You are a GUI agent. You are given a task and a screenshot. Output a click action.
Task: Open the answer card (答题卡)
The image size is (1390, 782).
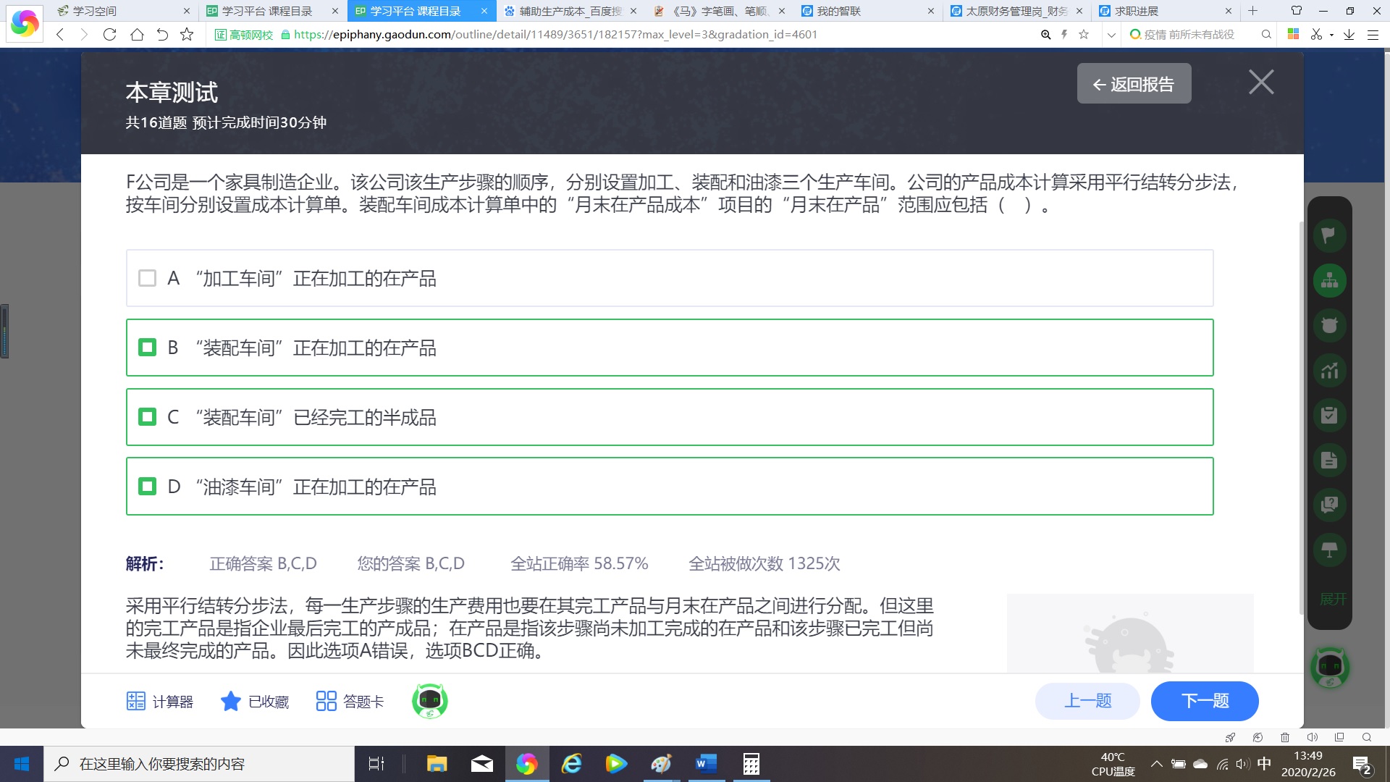[x=350, y=701]
